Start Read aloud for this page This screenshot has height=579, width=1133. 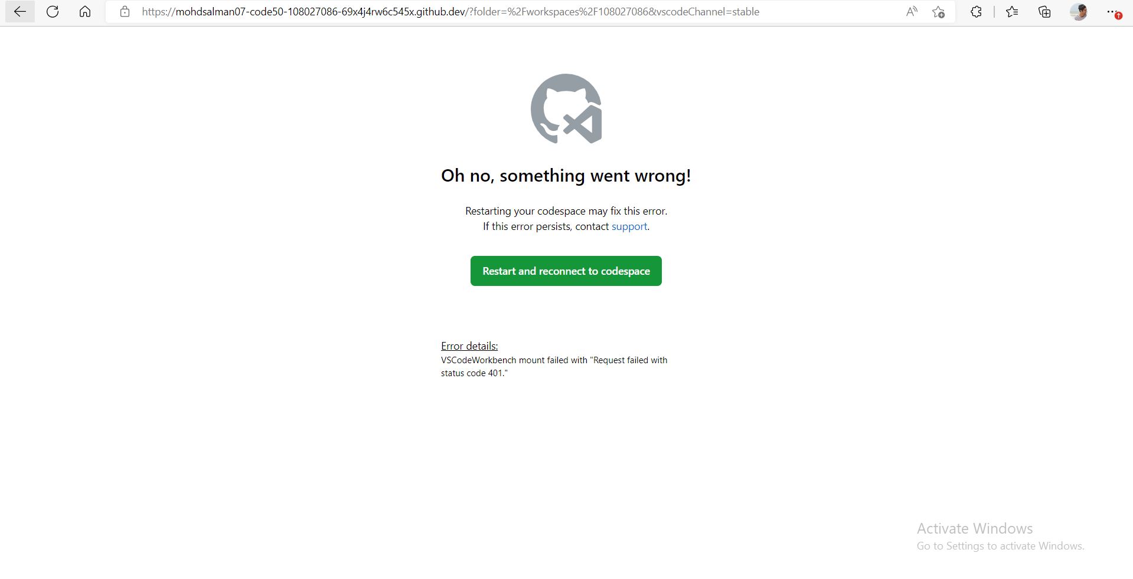pos(912,12)
